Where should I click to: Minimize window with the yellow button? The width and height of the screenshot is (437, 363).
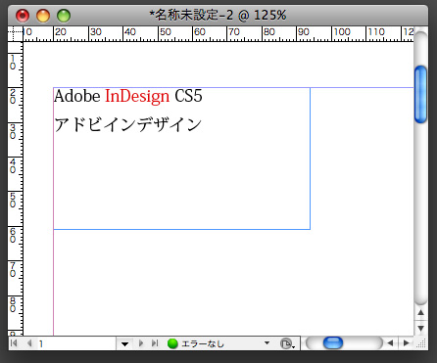43,16
